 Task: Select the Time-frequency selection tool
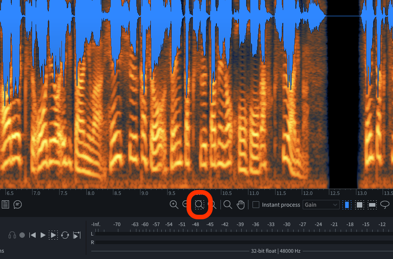pos(360,205)
